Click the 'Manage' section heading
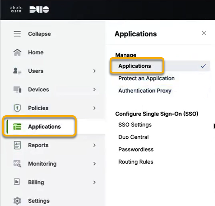The image size is (215, 206). pos(126,55)
